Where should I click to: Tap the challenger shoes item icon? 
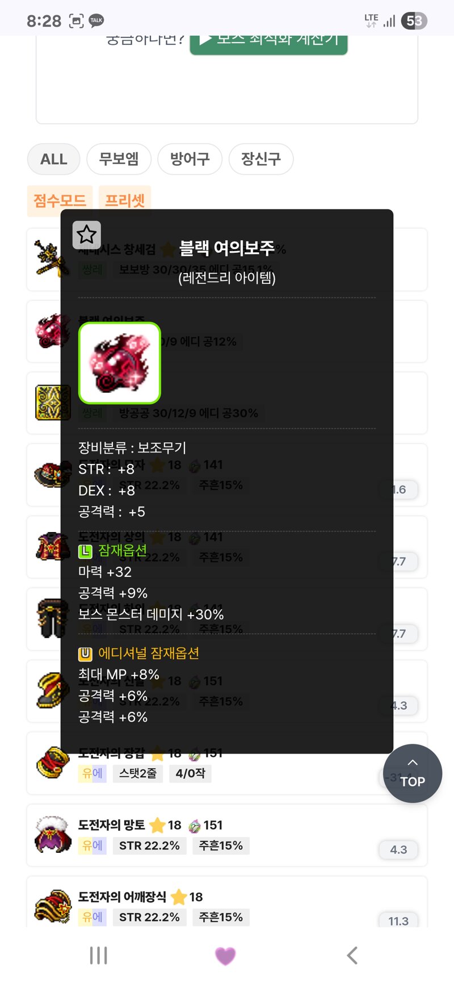[x=52, y=690]
